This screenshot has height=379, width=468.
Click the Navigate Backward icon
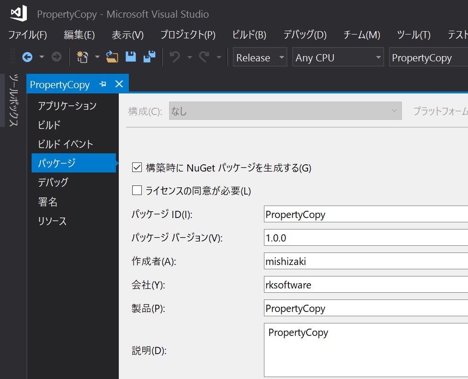27,57
